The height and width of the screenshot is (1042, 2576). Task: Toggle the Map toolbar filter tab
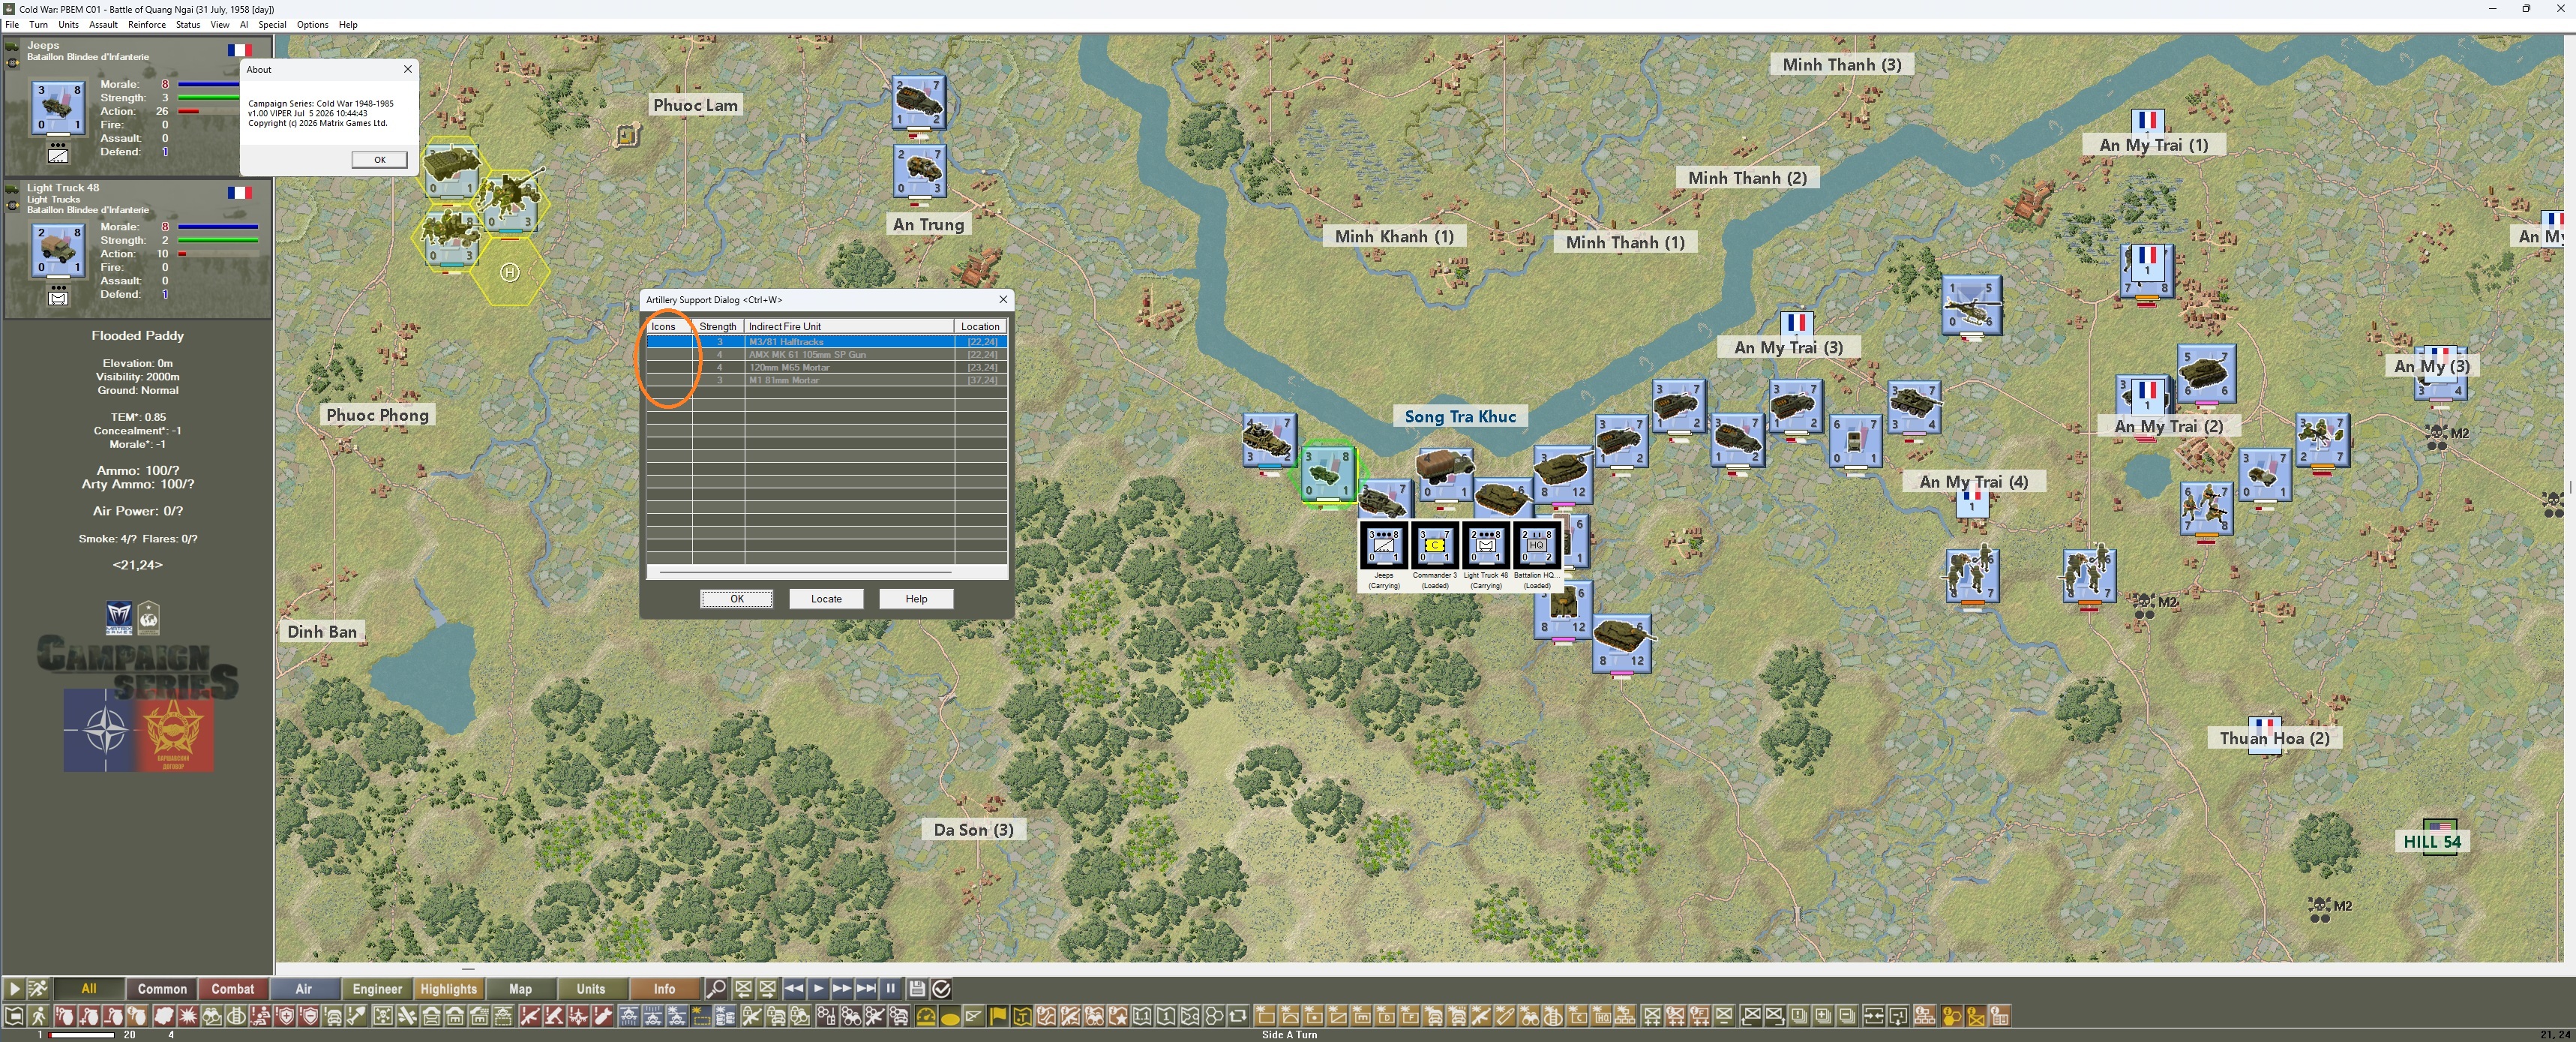click(x=520, y=988)
